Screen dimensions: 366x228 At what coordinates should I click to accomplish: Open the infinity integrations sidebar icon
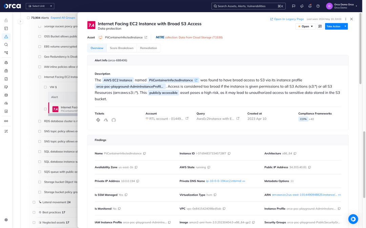(x=6, y=121)
